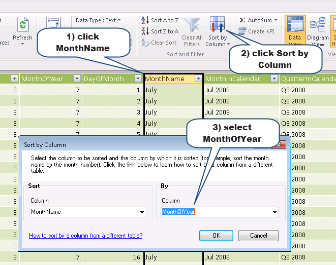Image resolution: width=336 pixels, height=265 pixels.
Task: Click the first row Jul 2008 cell
Action: coord(241,90)
